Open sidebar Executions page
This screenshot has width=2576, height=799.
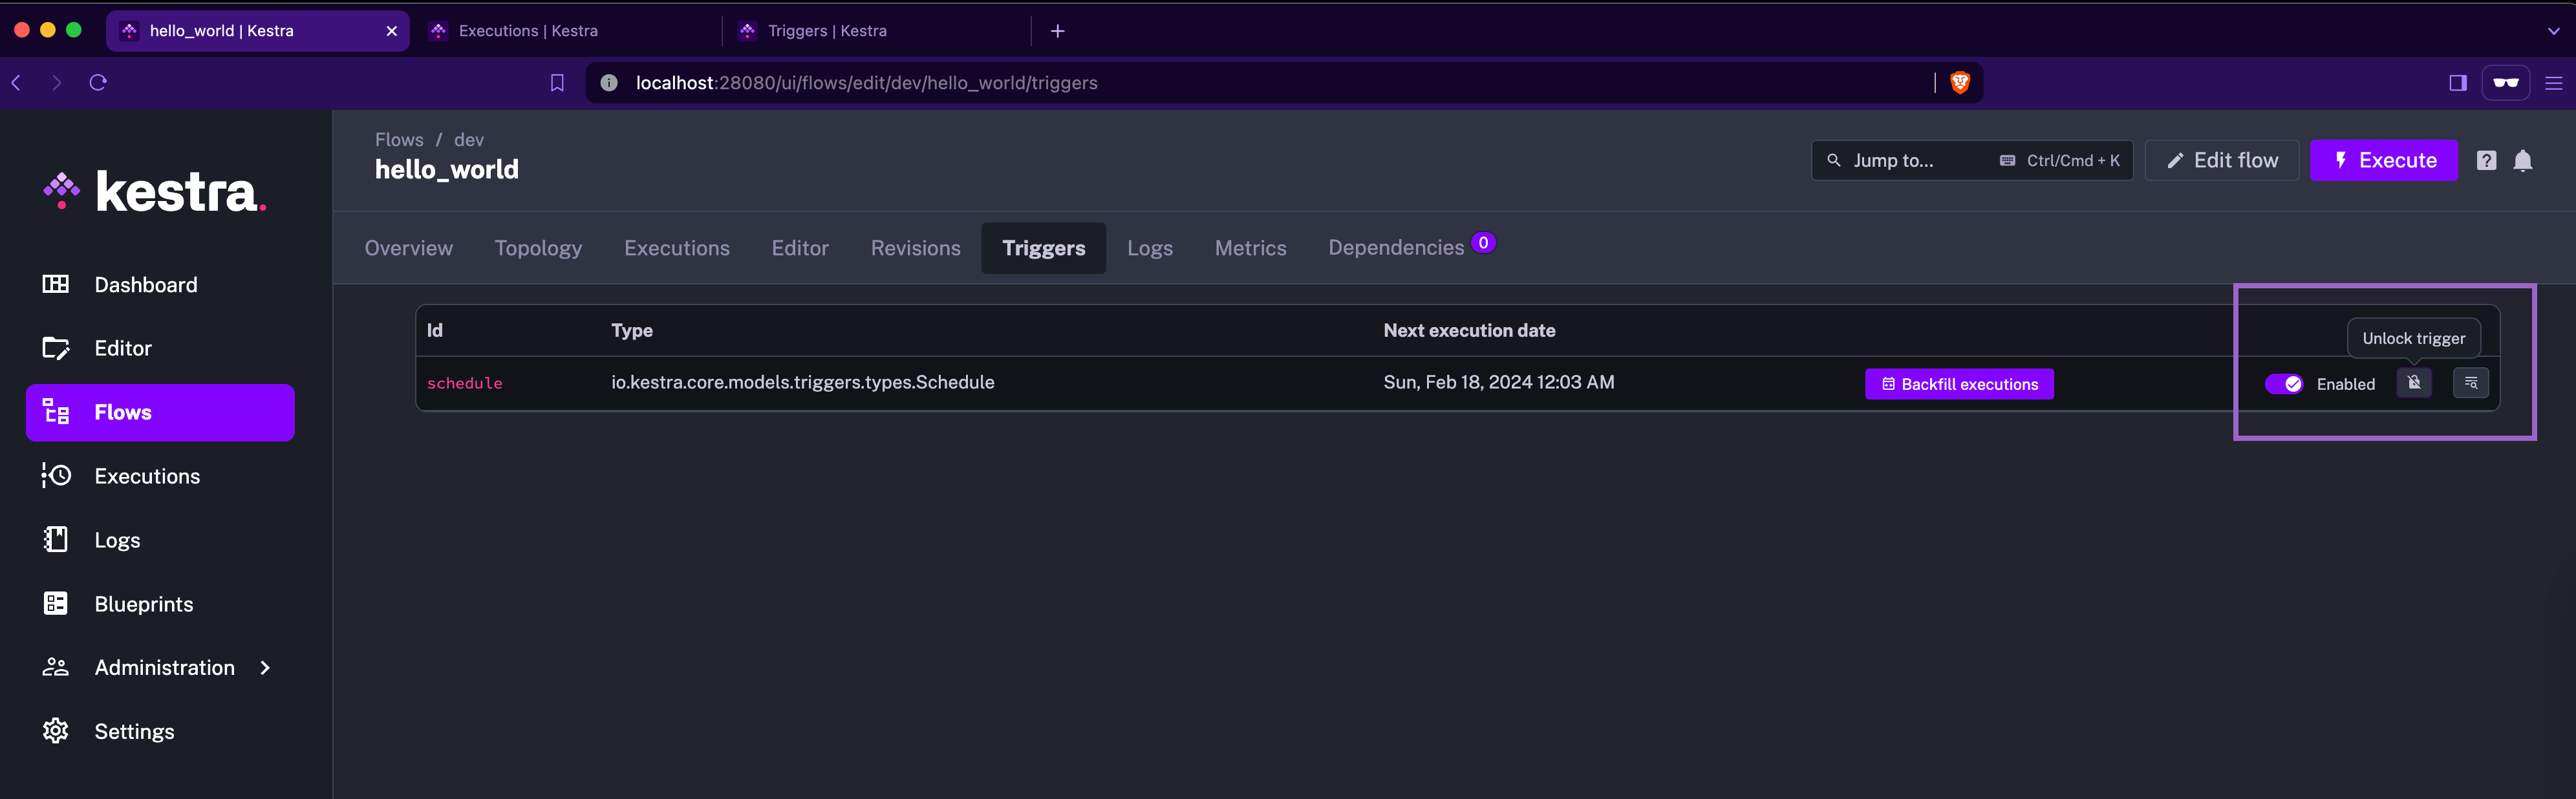[x=146, y=477]
